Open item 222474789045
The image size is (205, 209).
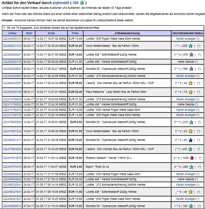tap(12, 99)
